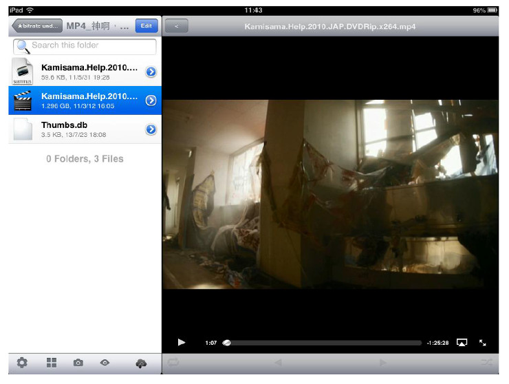Tap the AirPlay icon
This screenshot has height=384, width=509.
[x=462, y=343]
